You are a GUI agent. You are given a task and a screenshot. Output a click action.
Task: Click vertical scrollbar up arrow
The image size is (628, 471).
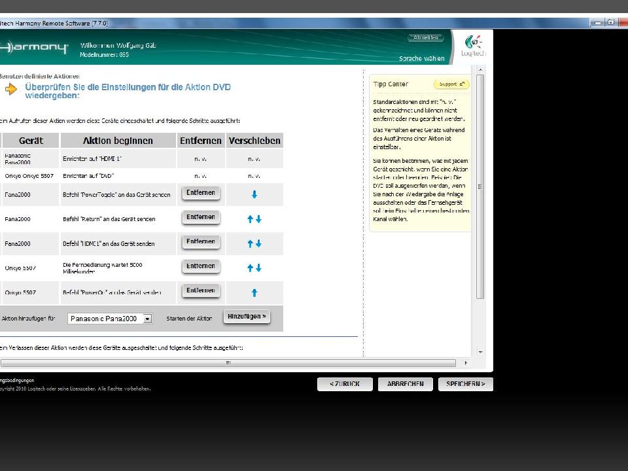481,70
